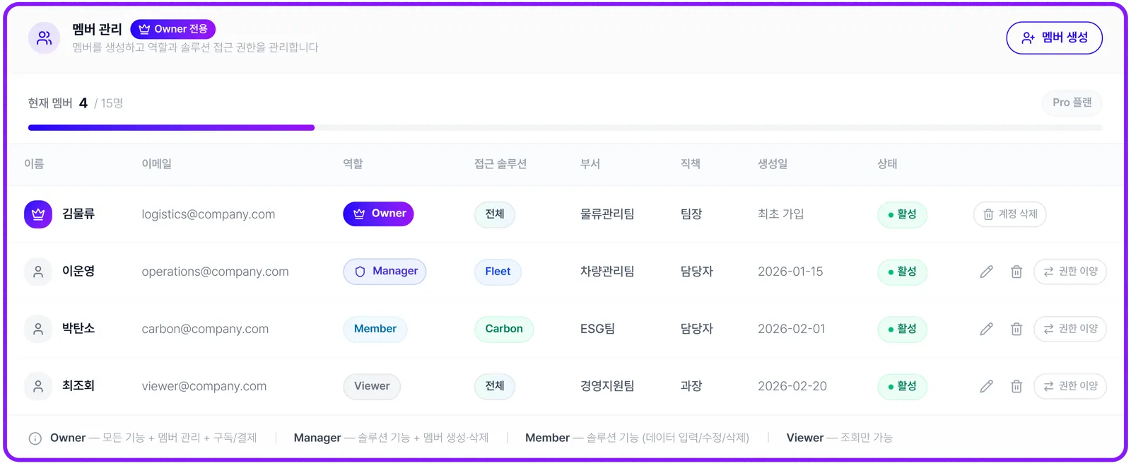The image size is (1131, 466).
Task: Click the email carbon@company.com
Action: [205, 329]
